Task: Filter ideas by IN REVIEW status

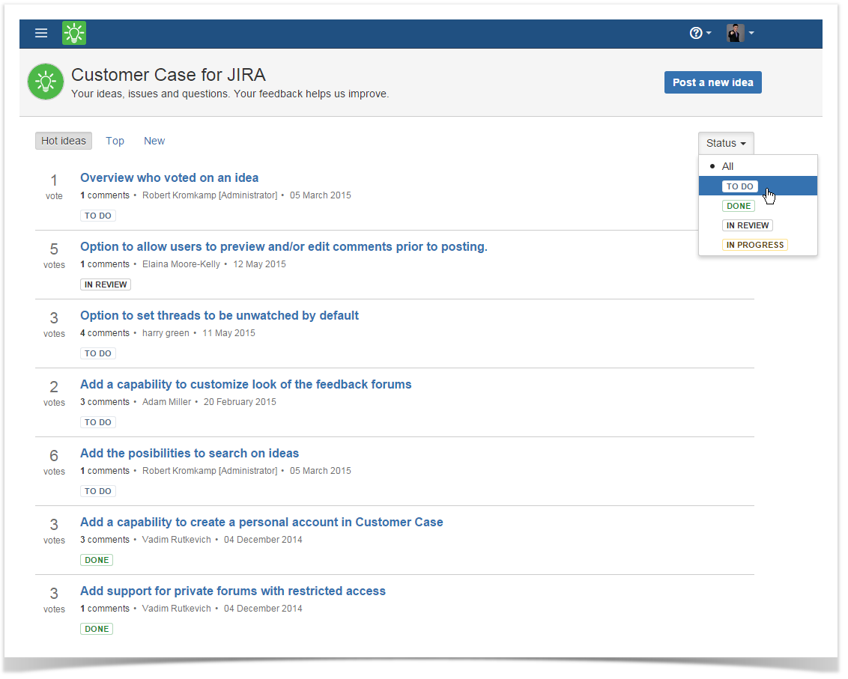Action: [x=757, y=225]
